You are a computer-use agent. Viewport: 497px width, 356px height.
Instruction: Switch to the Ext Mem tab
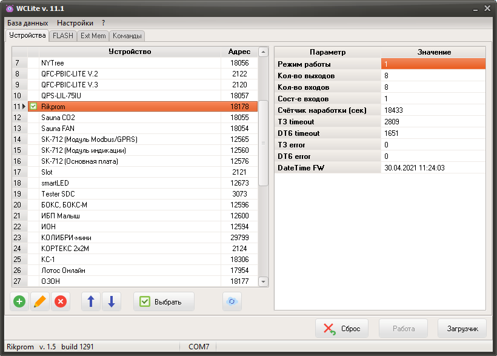(93, 36)
